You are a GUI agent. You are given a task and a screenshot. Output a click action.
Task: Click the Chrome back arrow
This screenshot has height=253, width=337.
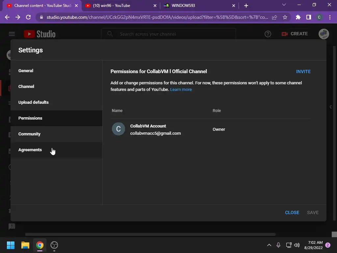pos(7,17)
